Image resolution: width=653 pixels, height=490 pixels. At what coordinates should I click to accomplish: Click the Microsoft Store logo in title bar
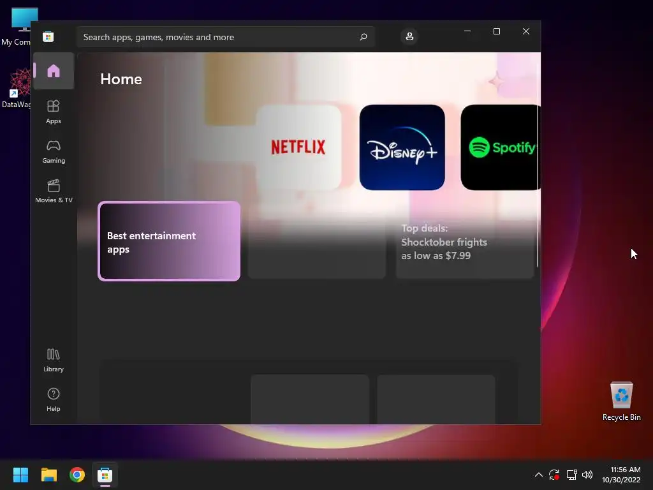[48, 36]
